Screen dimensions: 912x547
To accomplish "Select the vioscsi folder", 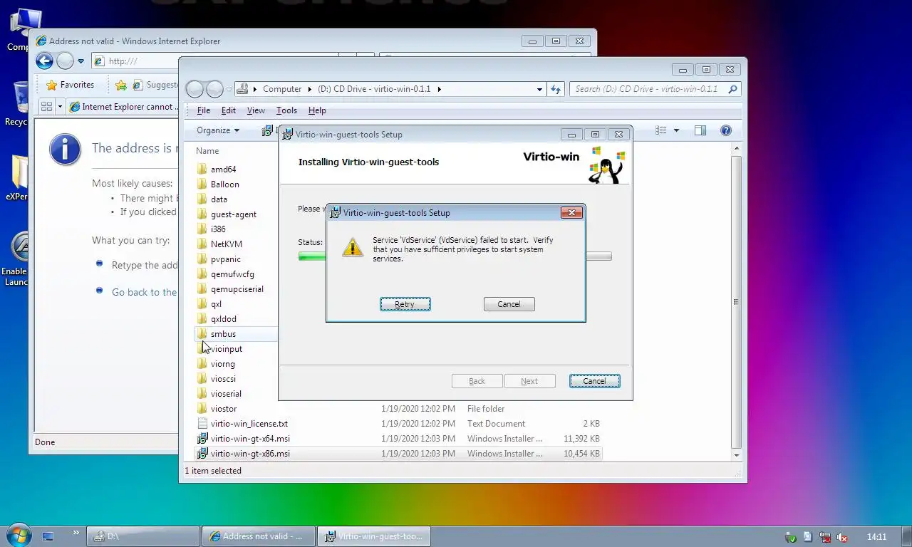I will pos(223,379).
